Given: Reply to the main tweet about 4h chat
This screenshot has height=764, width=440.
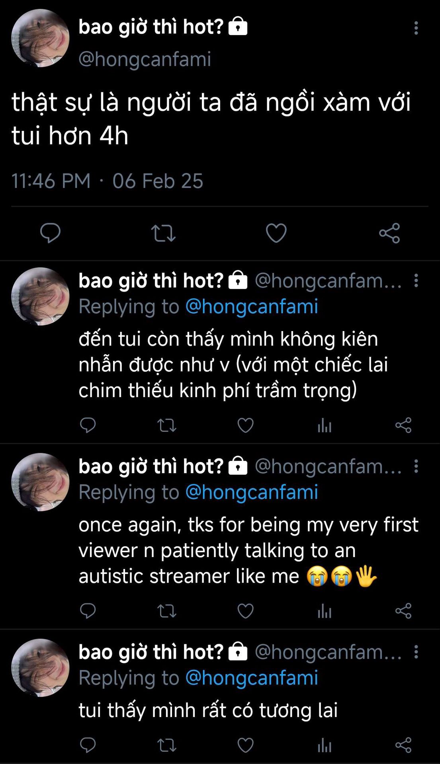Looking at the screenshot, I should point(50,233).
